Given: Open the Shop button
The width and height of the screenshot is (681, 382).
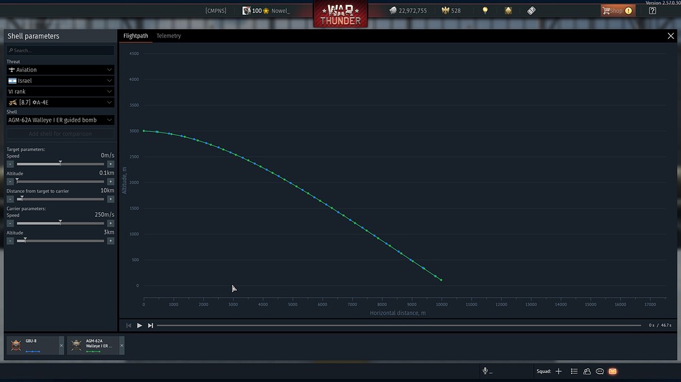Looking at the screenshot, I should pos(618,10).
